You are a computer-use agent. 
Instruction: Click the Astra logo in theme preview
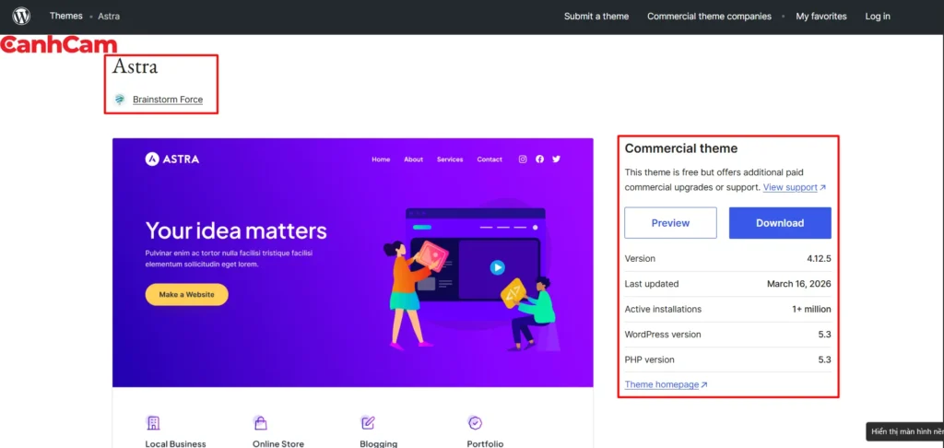tap(172, 159)
